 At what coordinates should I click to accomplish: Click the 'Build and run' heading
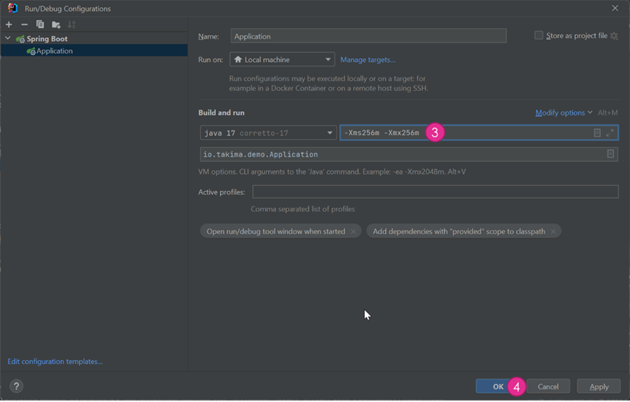coord(222,113)
